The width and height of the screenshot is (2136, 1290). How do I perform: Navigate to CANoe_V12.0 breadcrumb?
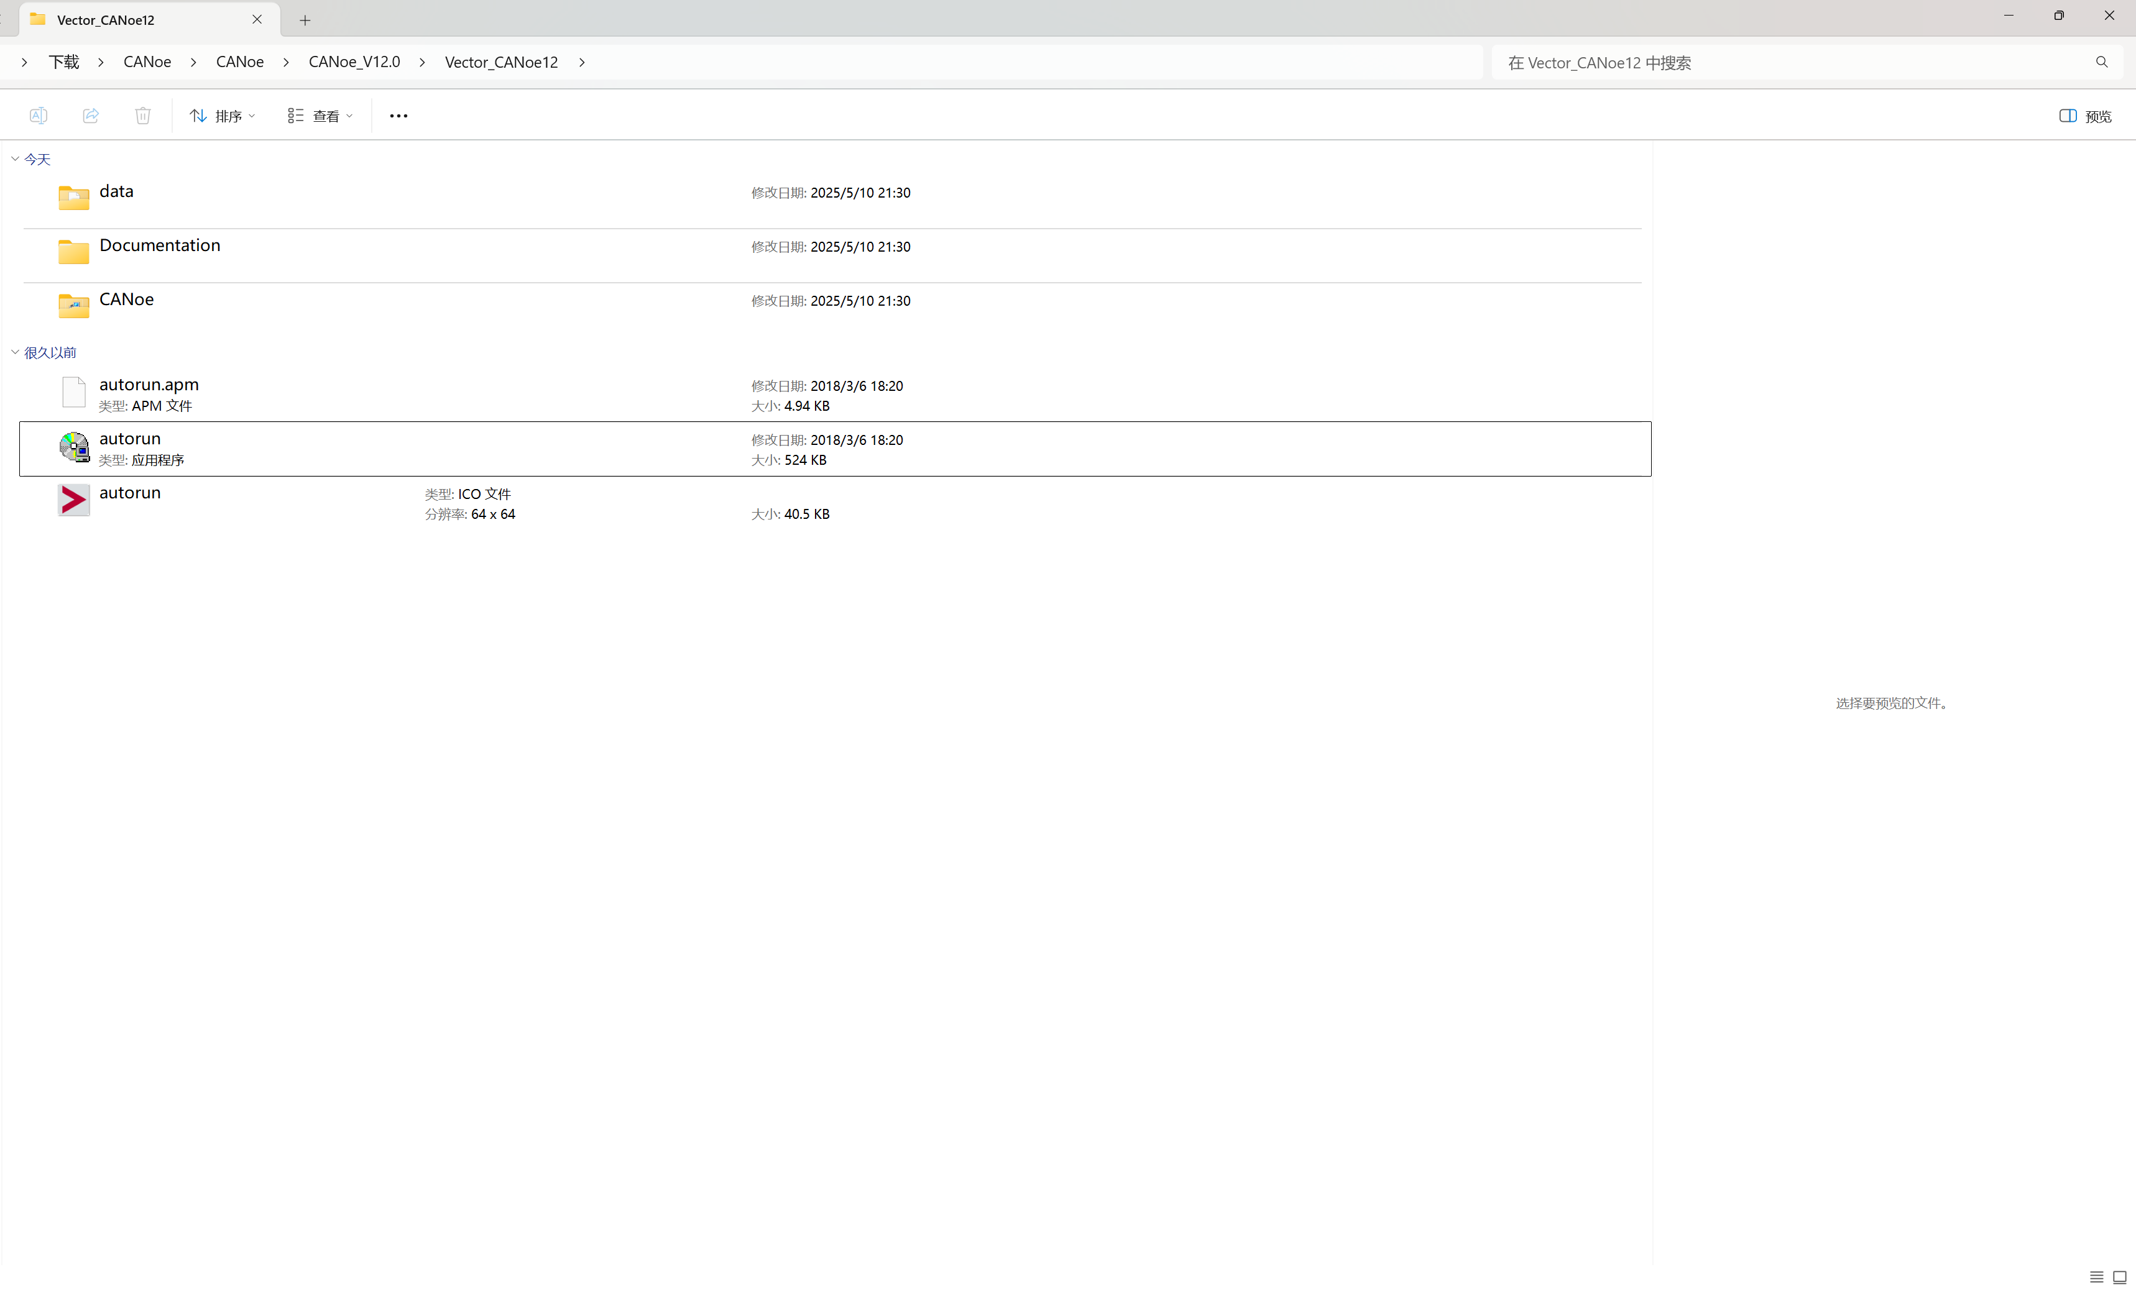pos(354,62)
